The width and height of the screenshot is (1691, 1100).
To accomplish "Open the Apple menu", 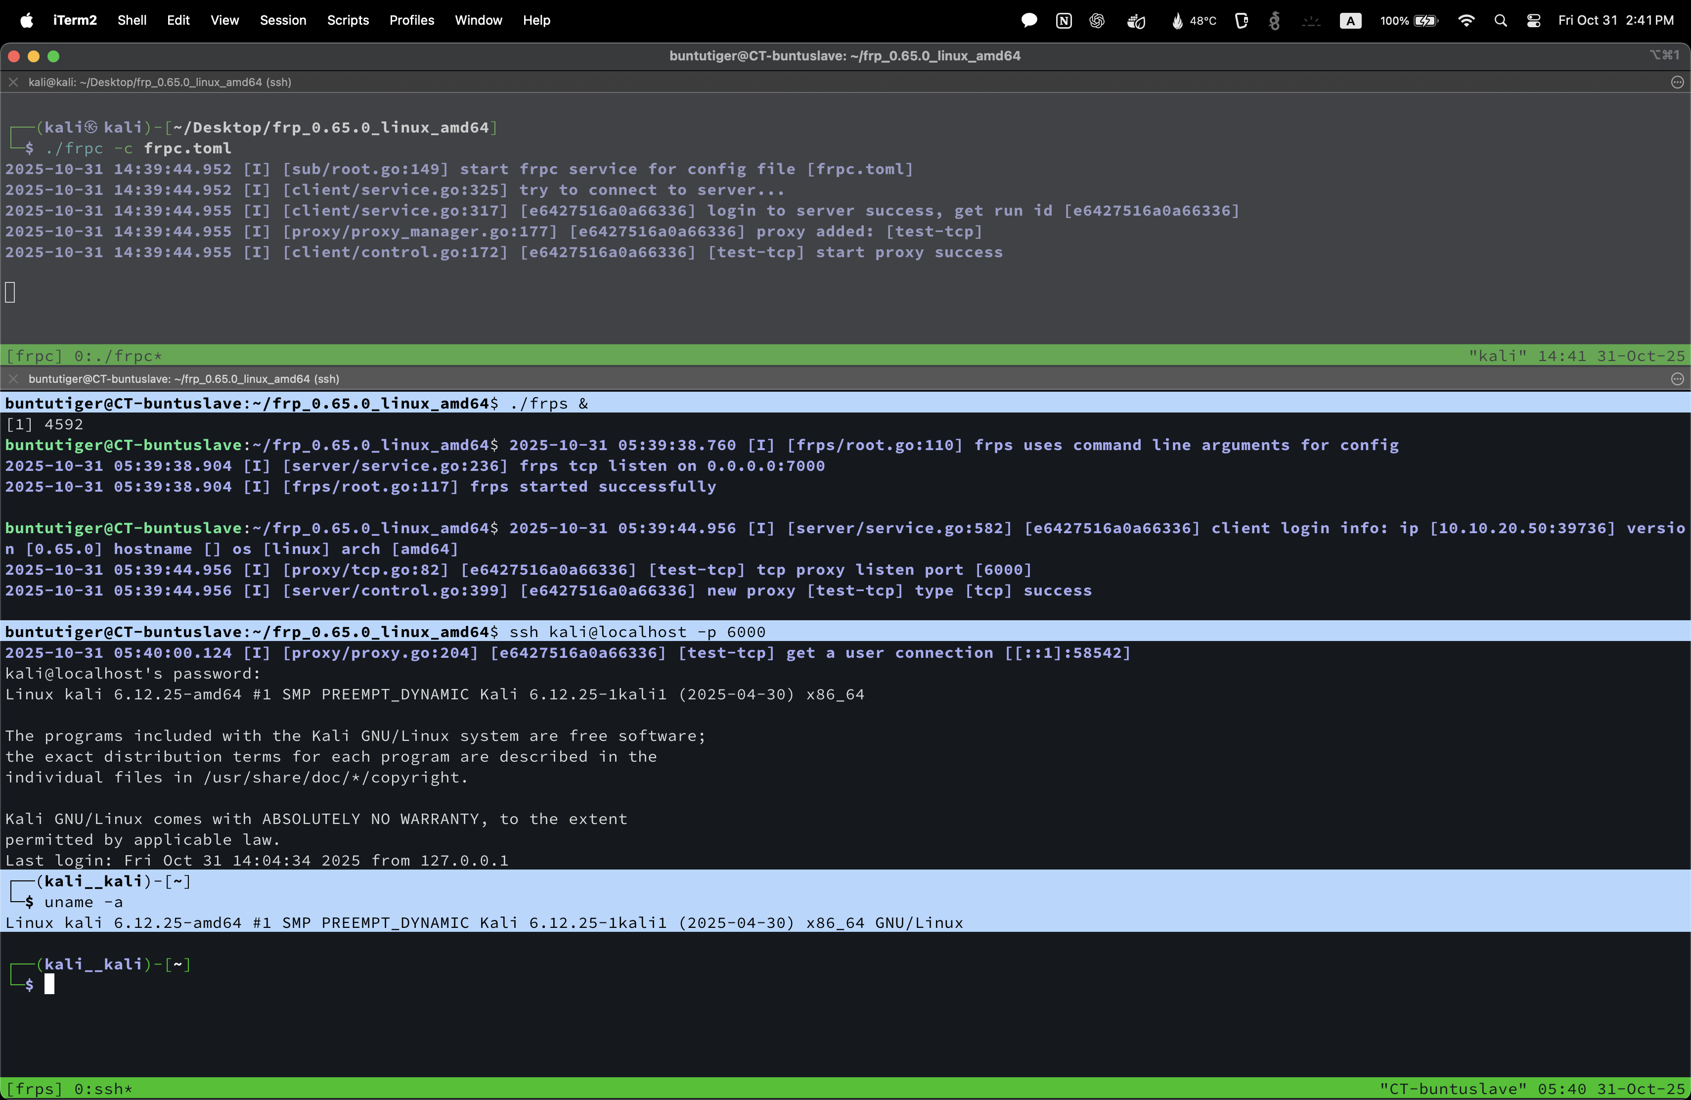I will click(26, 21).
